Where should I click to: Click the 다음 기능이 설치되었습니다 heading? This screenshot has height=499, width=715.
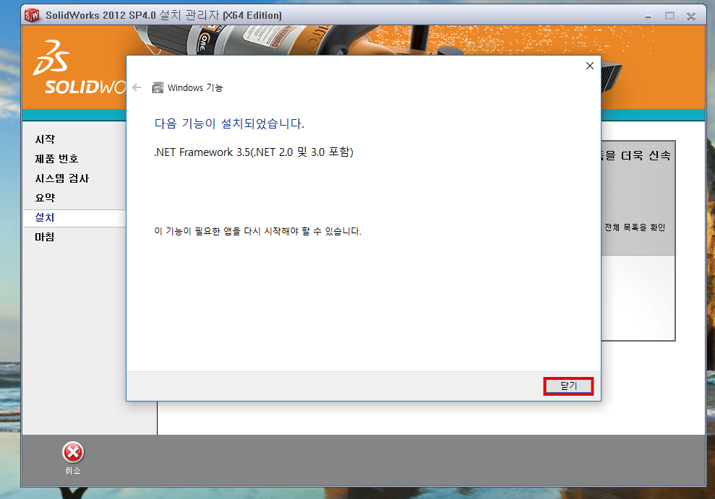229,123
